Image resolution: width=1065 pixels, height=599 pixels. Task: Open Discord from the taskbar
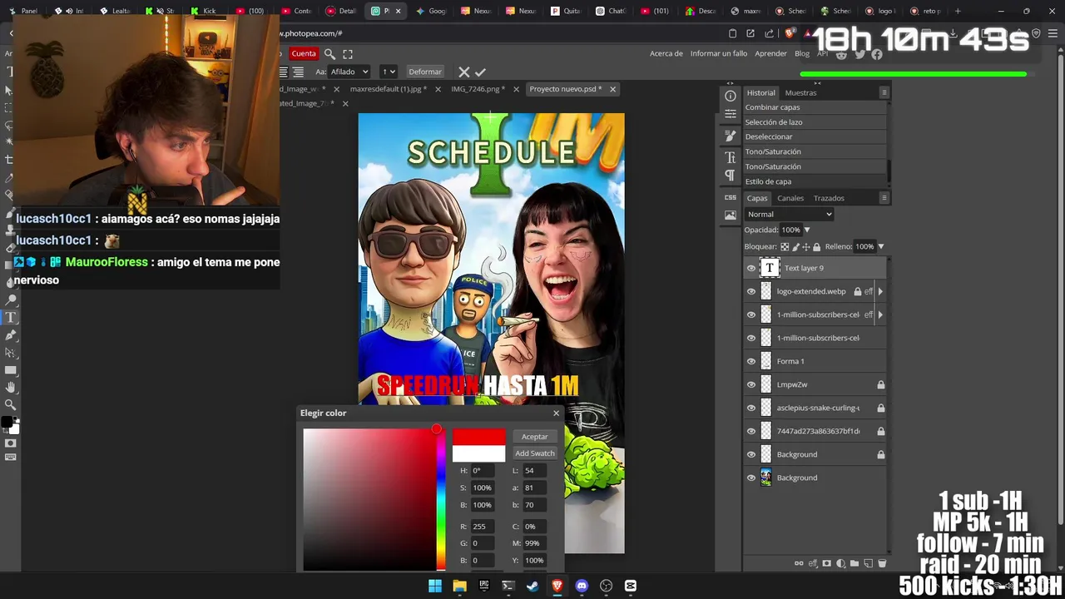[x=582, y=586]
